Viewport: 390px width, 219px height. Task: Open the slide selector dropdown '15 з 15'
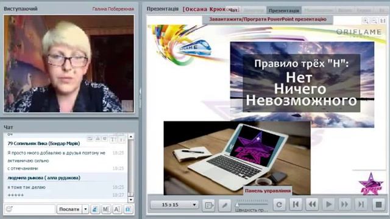point(174,205)
